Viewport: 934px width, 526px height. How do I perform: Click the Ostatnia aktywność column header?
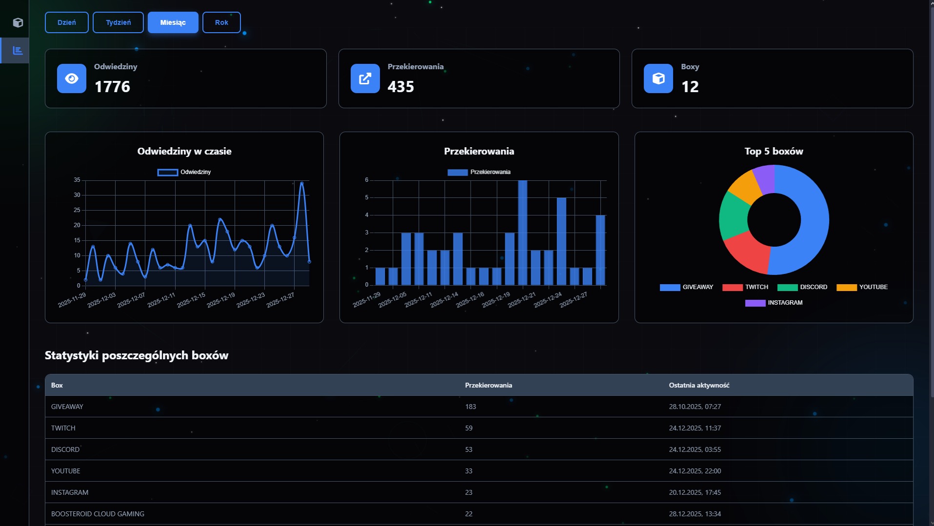[699, 385]
